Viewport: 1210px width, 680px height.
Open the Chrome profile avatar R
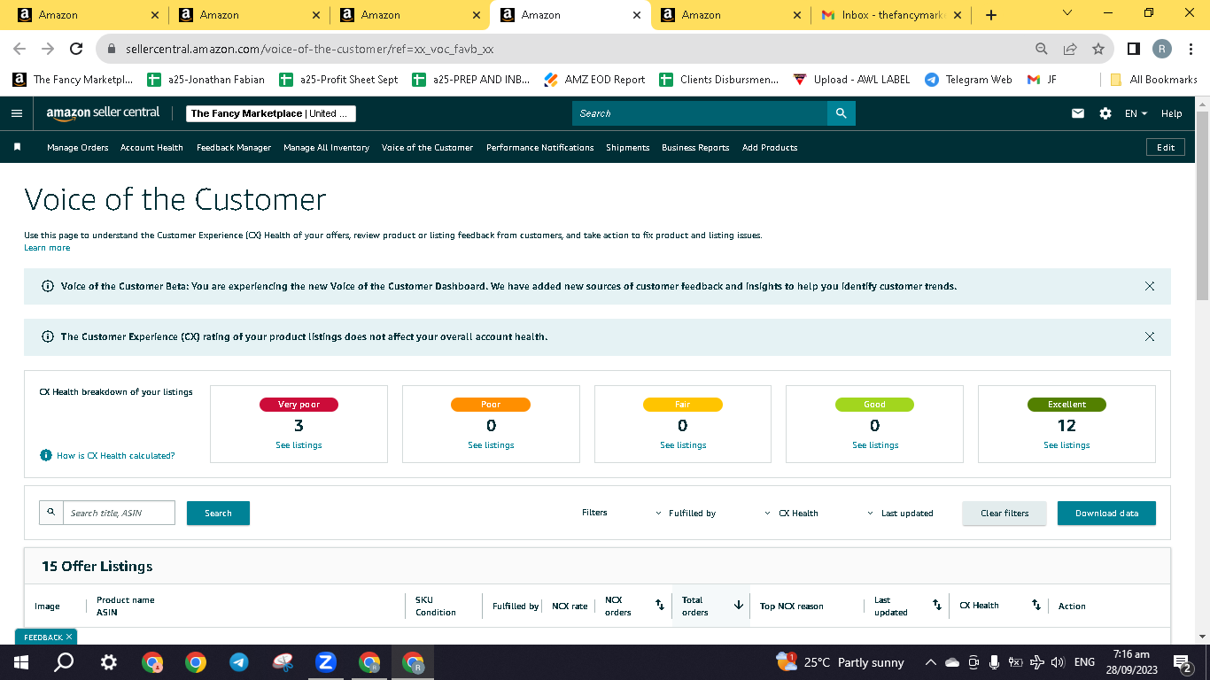point(1162,50)
